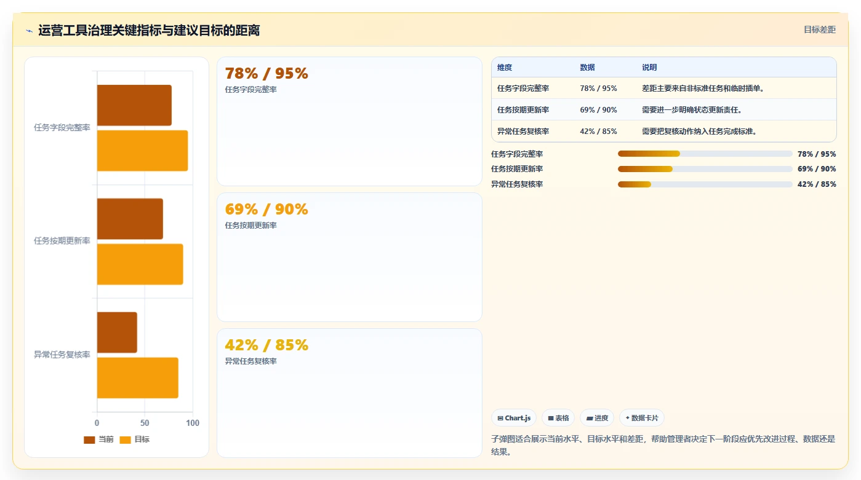Click the 任务按期更新率 progress bar
861x480 pixels.
[x=705, y=169]
